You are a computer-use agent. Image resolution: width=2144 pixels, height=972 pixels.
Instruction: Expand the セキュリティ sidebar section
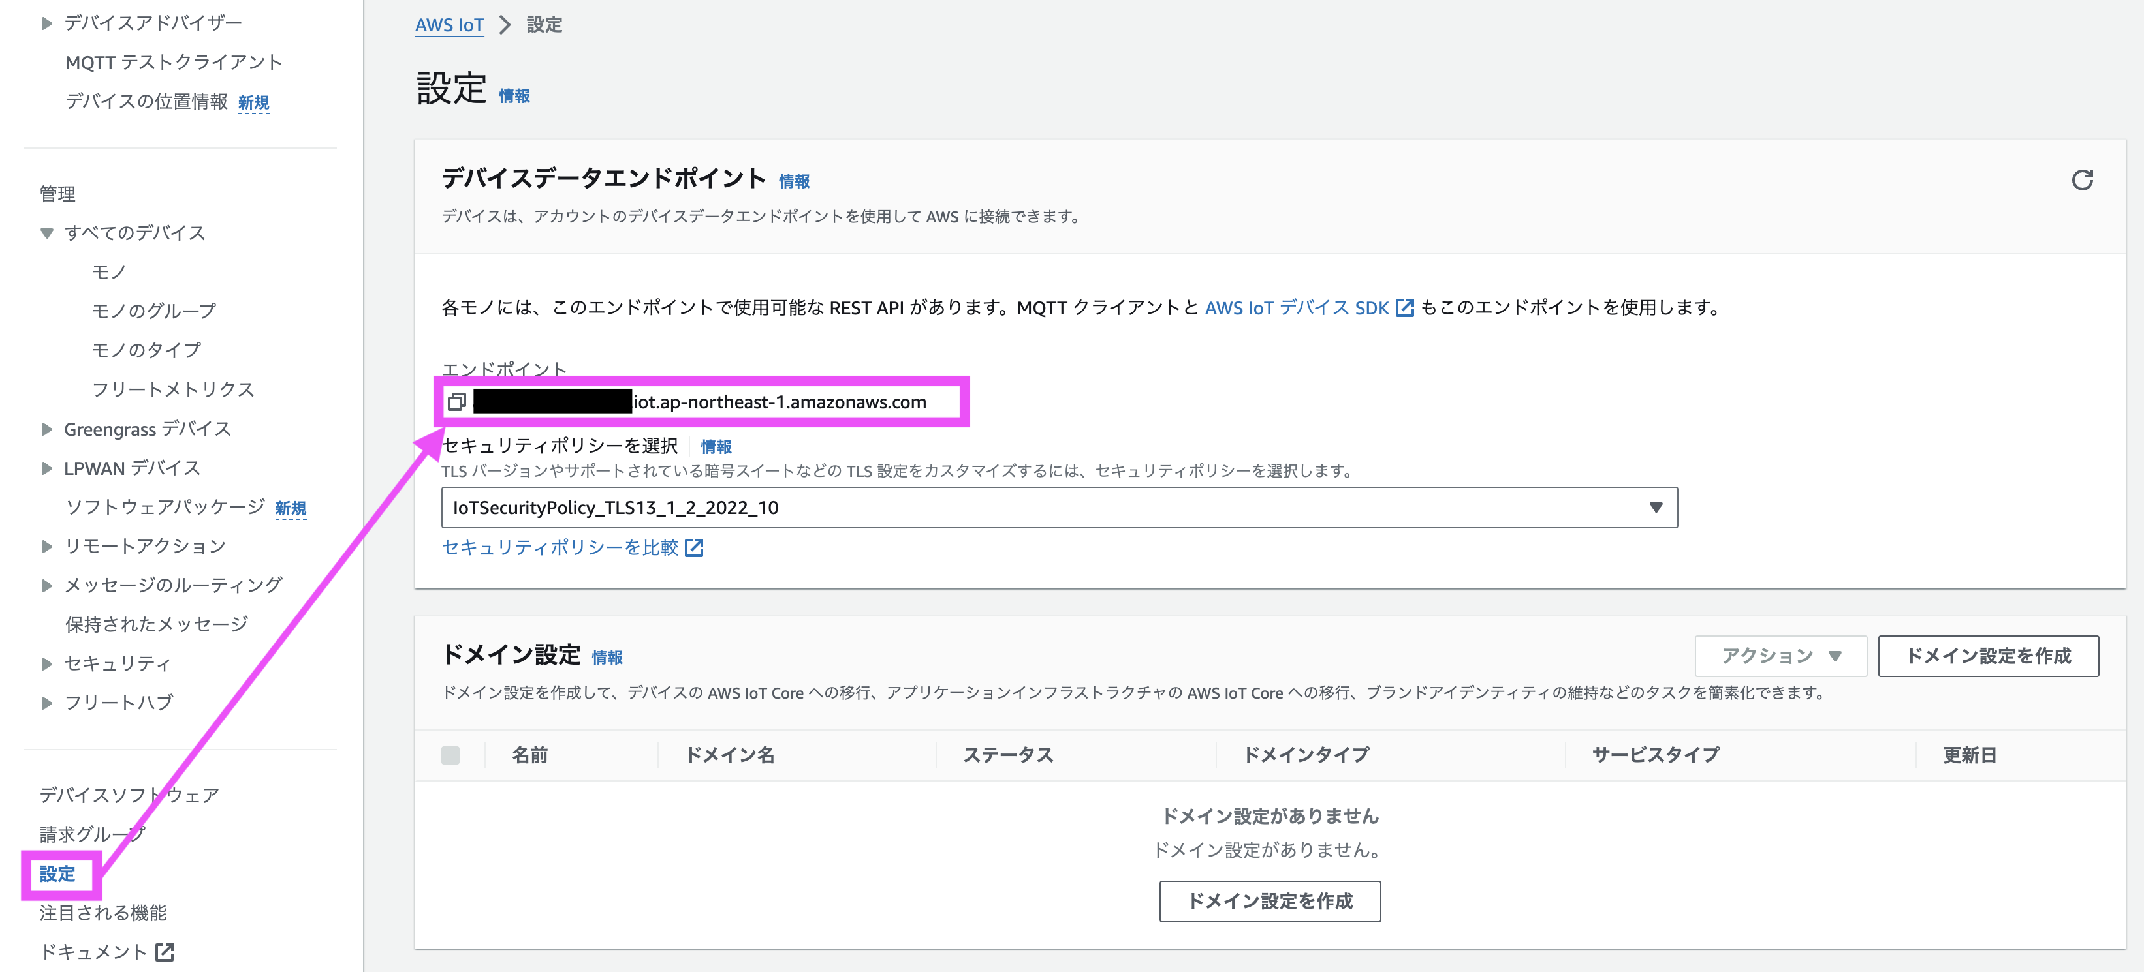click(x=46, y=663)
